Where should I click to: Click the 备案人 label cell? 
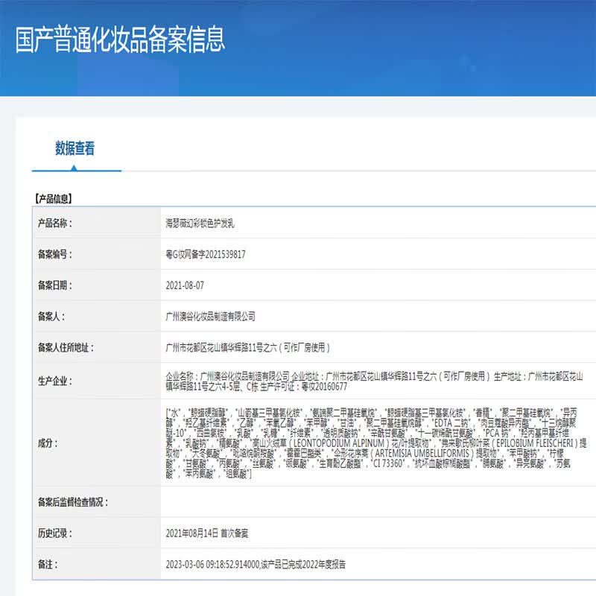97,316
